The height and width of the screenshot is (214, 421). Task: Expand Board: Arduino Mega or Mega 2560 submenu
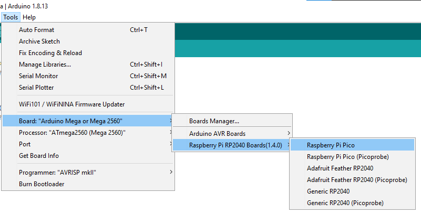coord(88,121)
